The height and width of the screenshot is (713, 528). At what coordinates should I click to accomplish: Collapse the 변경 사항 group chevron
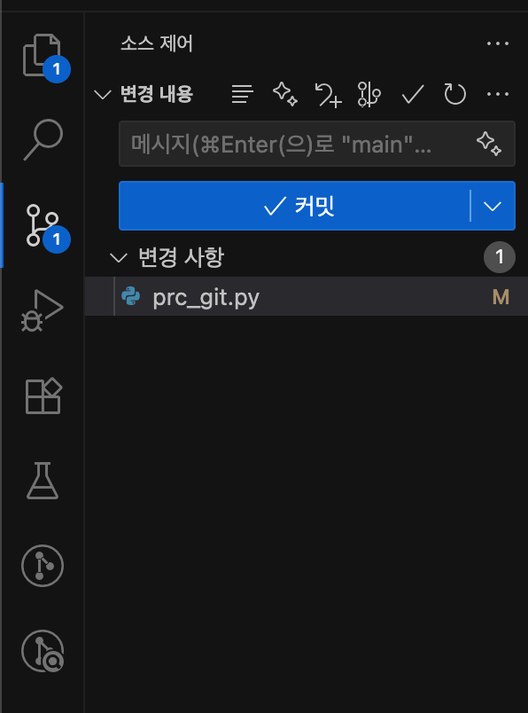[119, 258]
